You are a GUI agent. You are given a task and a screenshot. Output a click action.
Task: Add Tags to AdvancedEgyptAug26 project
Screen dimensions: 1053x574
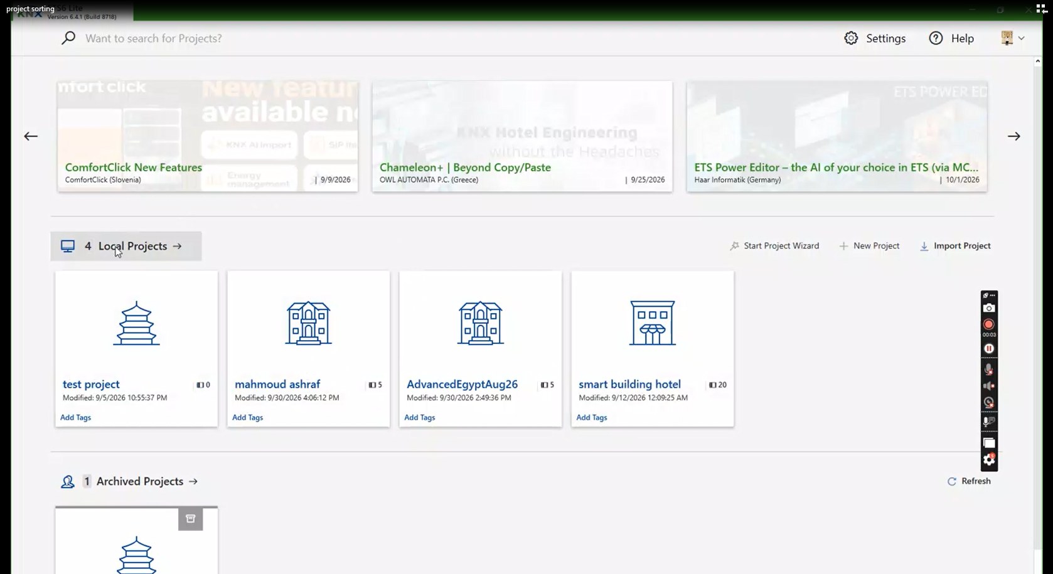click(x=419, y=417)
